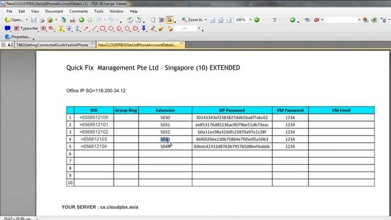Select the blue pushpin attachment tool
Viewport: 391px width, 220px height.
[144, 29]
